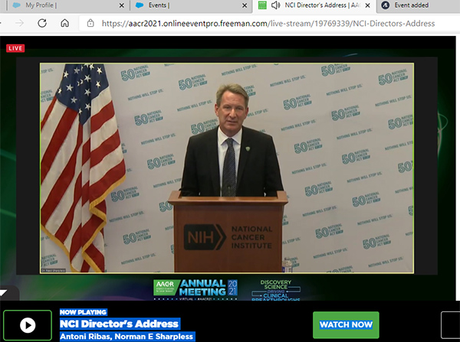The width and height of the screenshot is (460, 342).
Task: Click the live stream video of the speaker
Action: pos(226,168)
